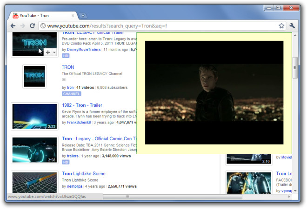Screen dimensions: 307x209
Task: Open the Tron Lightbike Scene title link
Action: (x=84, y=173)
